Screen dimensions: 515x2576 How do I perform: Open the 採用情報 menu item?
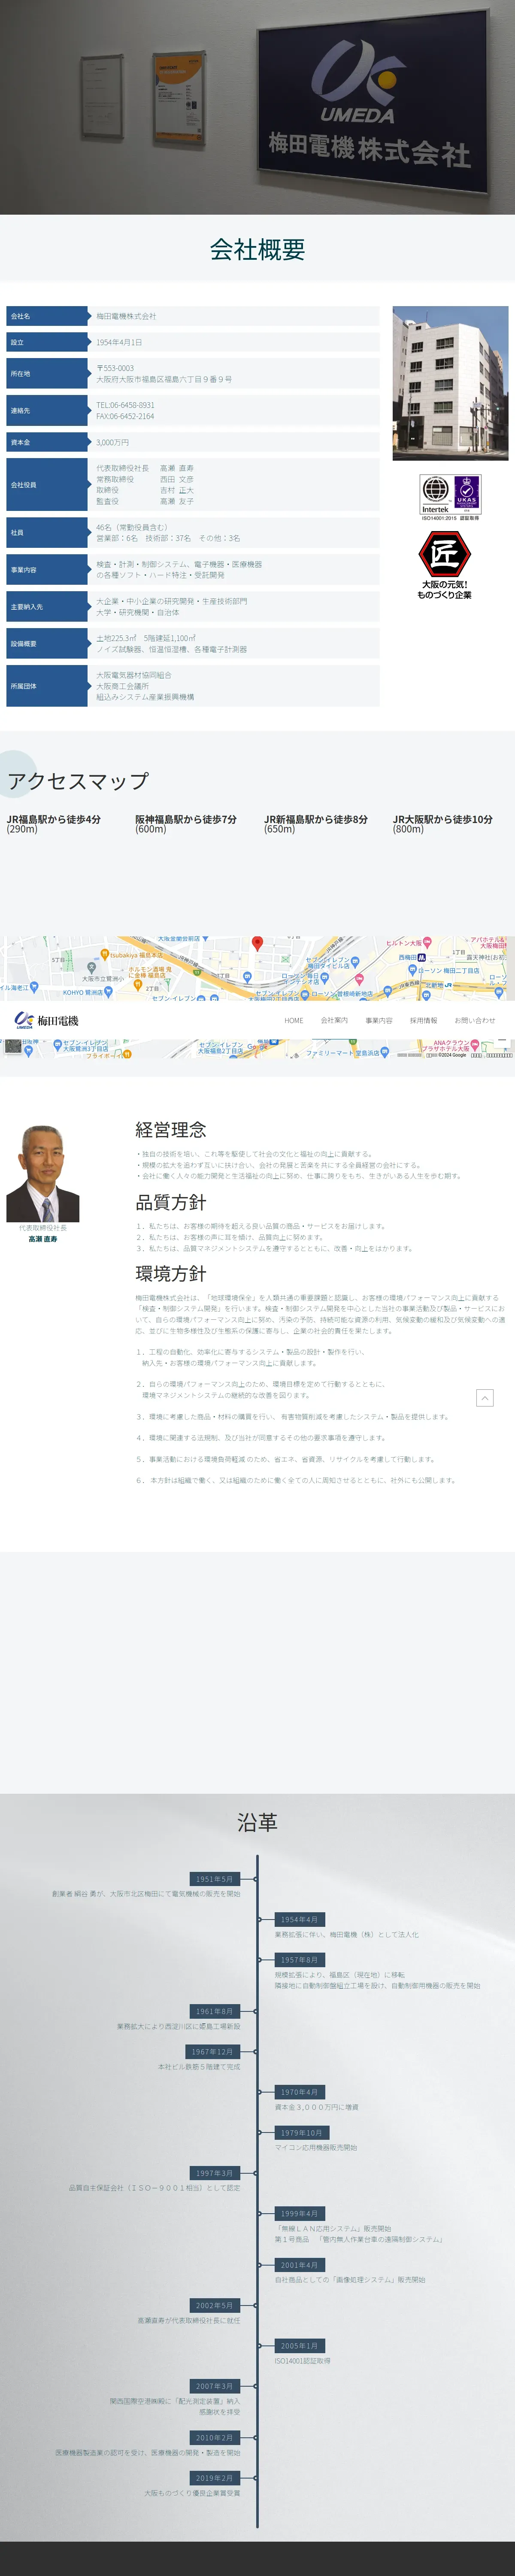pyautogui.click(x=423, y=1021)
